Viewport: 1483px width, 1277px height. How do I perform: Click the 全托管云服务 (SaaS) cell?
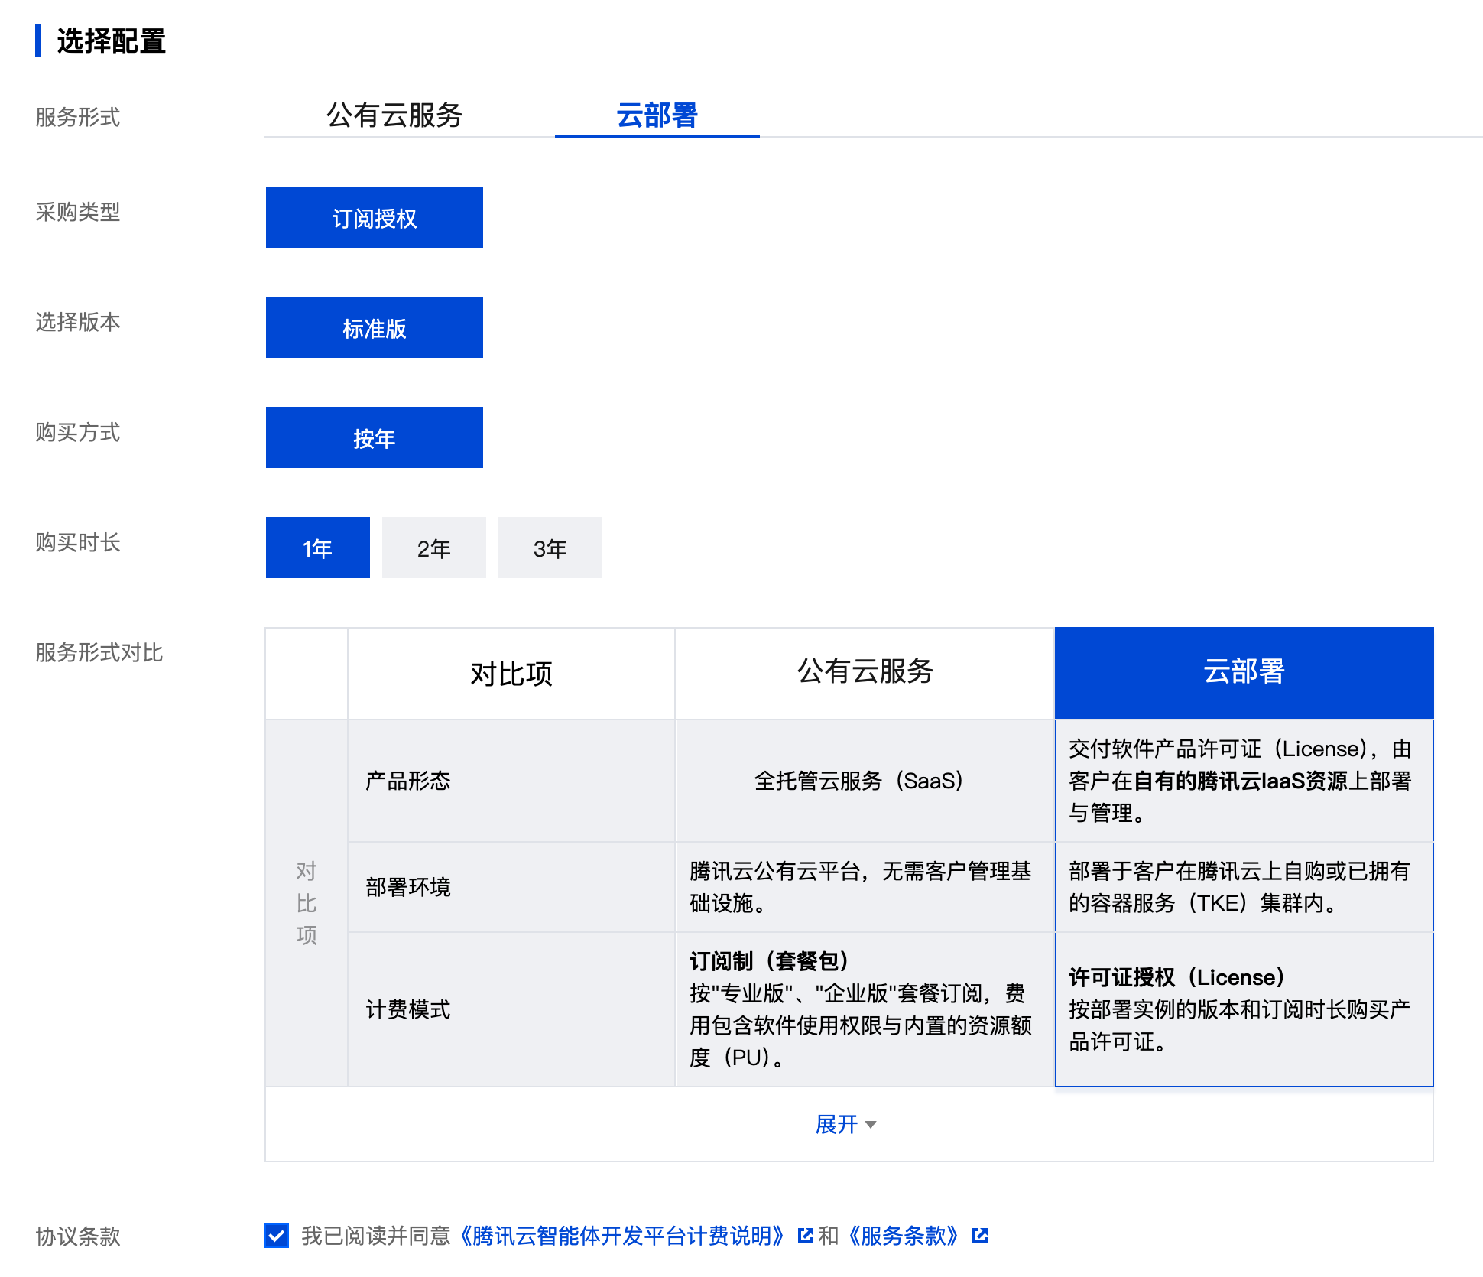[859, 781]
